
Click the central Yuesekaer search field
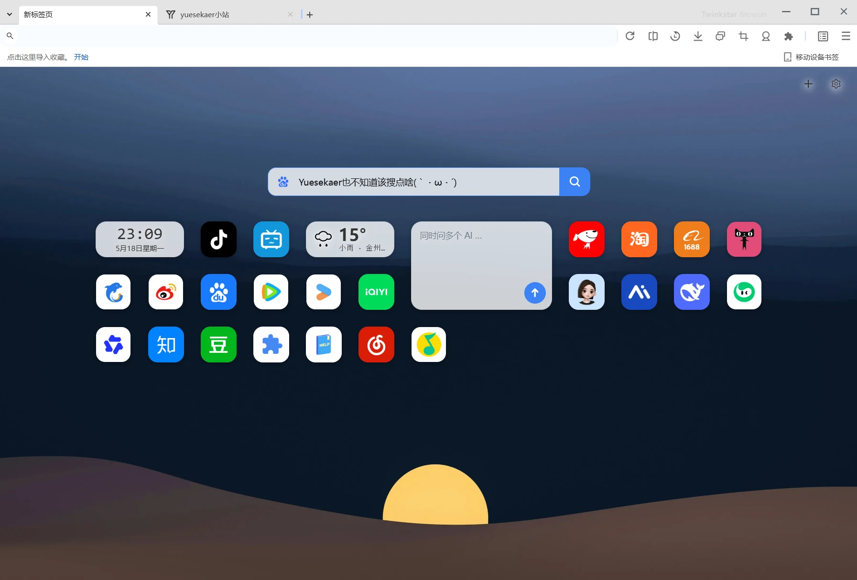coord(413,182)
